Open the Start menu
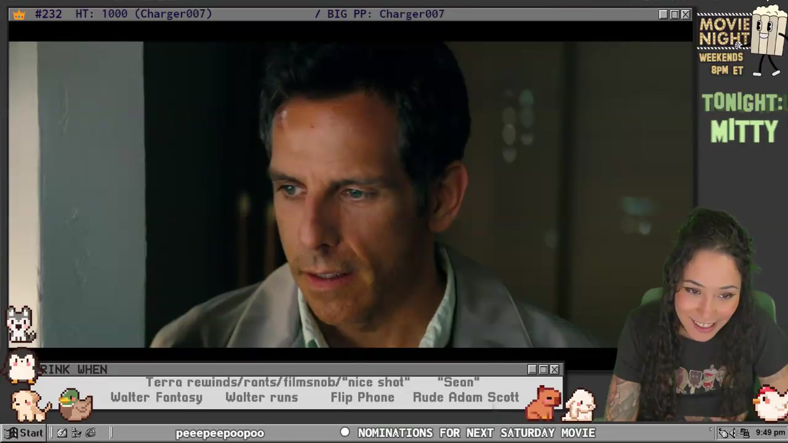The width and height of the screenshot is (788, 443). pos(23,433)
